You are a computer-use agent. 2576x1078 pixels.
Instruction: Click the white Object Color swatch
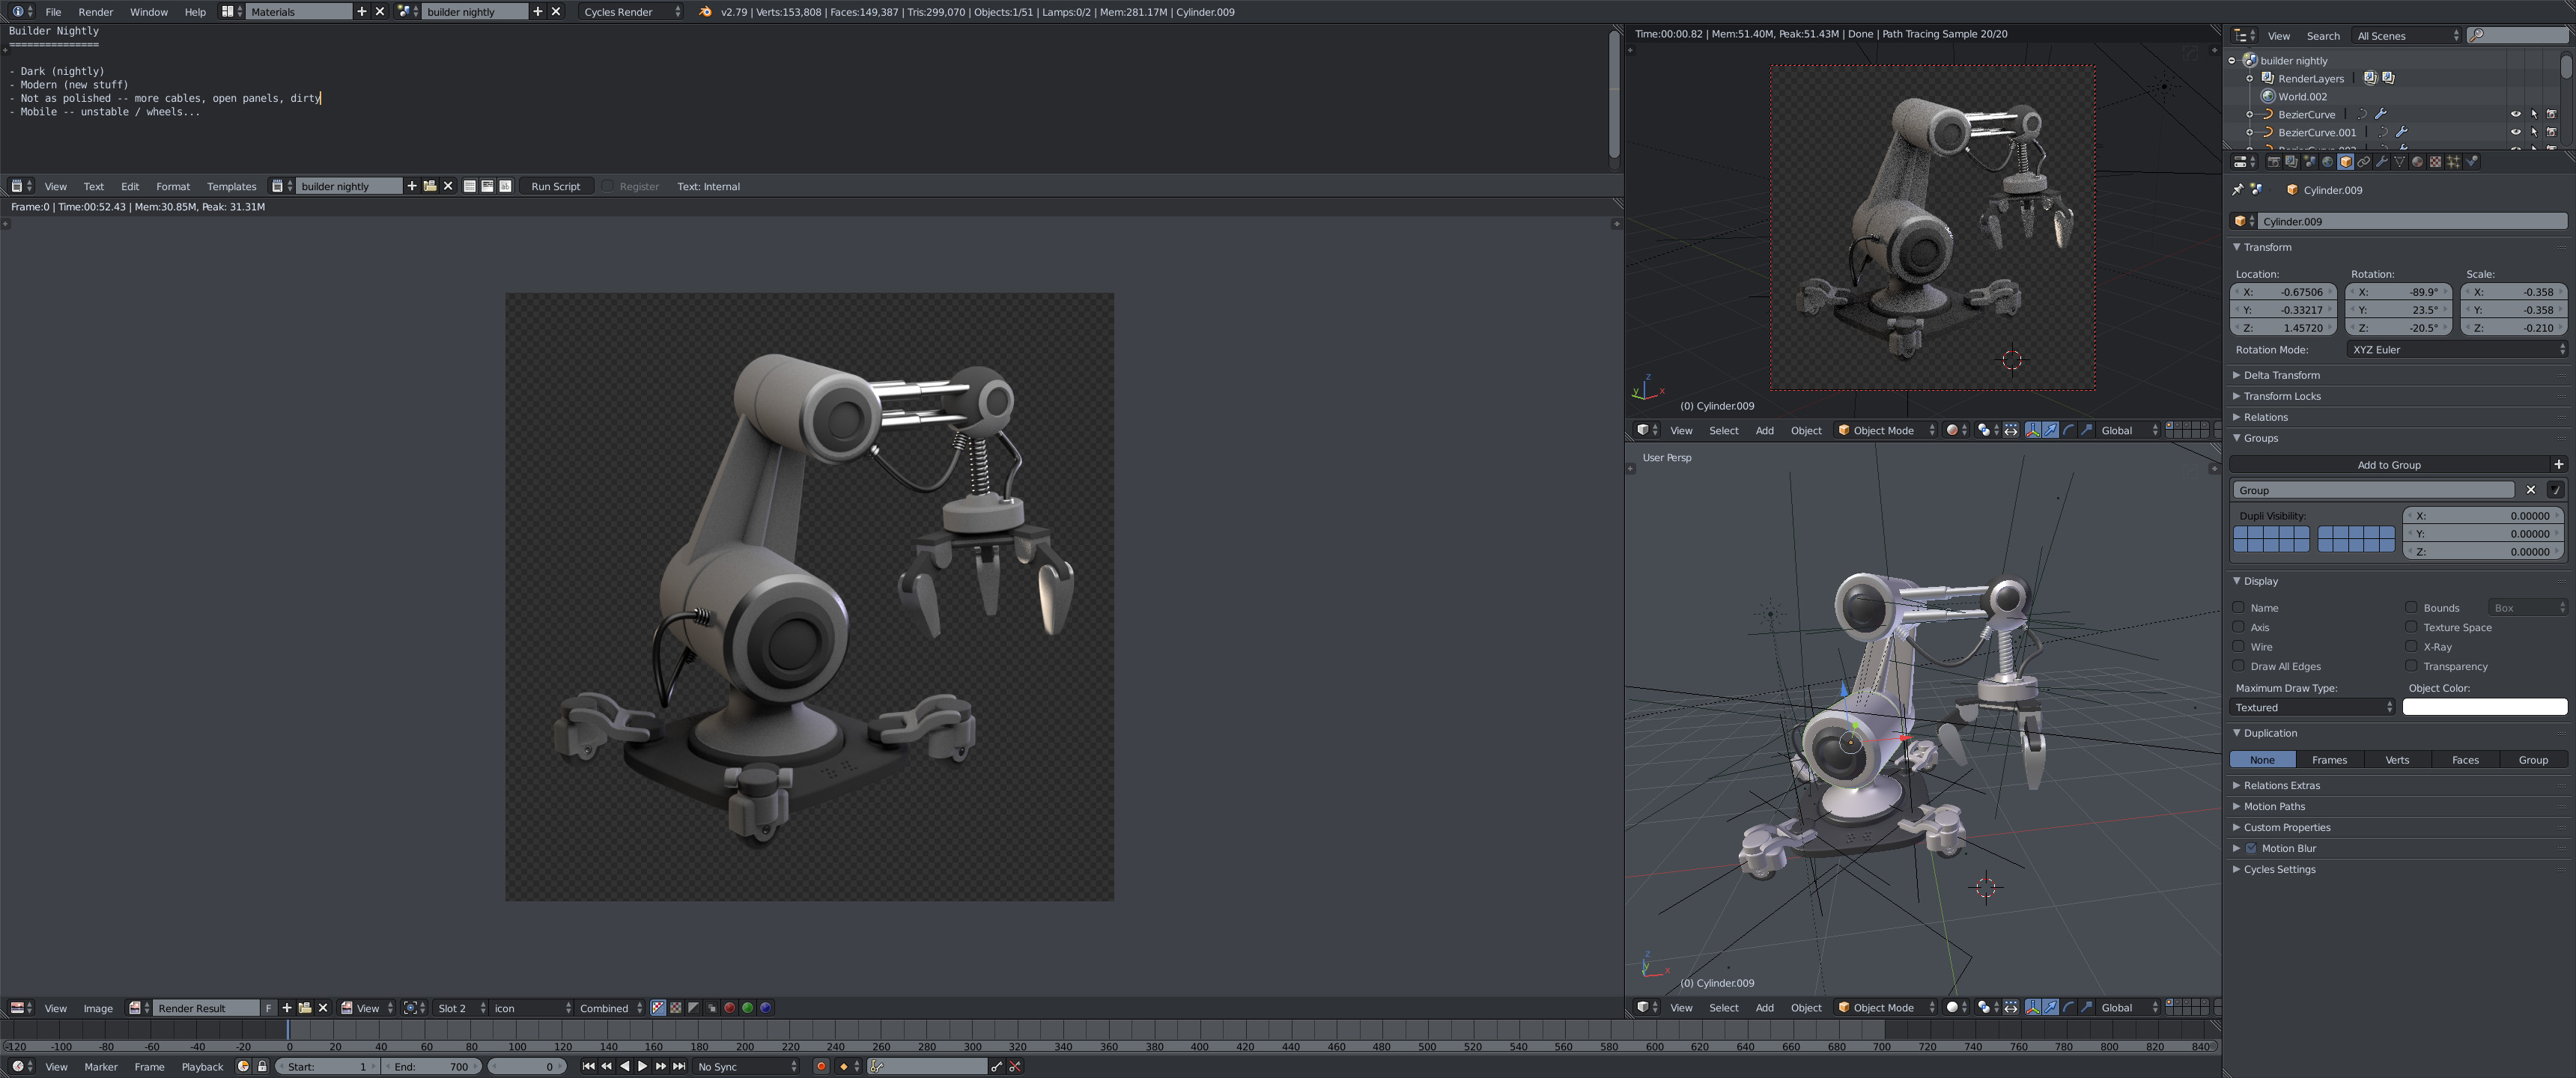pyautogui.click(x=2484, y=707)
